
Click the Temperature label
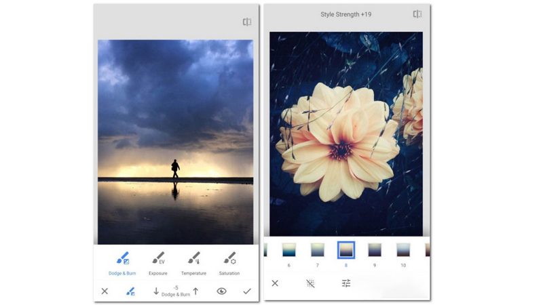pyautogui.click(x=193, y=273)
